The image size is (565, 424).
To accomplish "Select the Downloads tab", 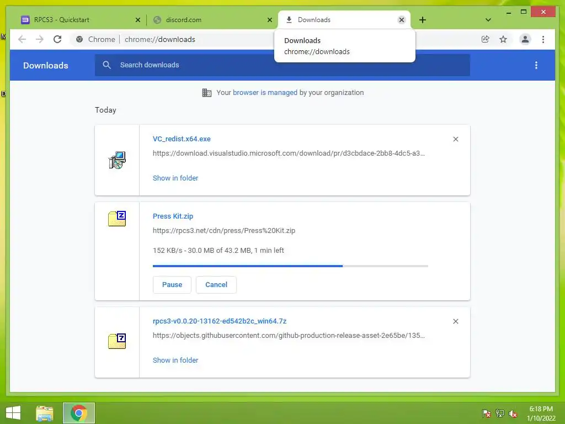I will [344, 20].
